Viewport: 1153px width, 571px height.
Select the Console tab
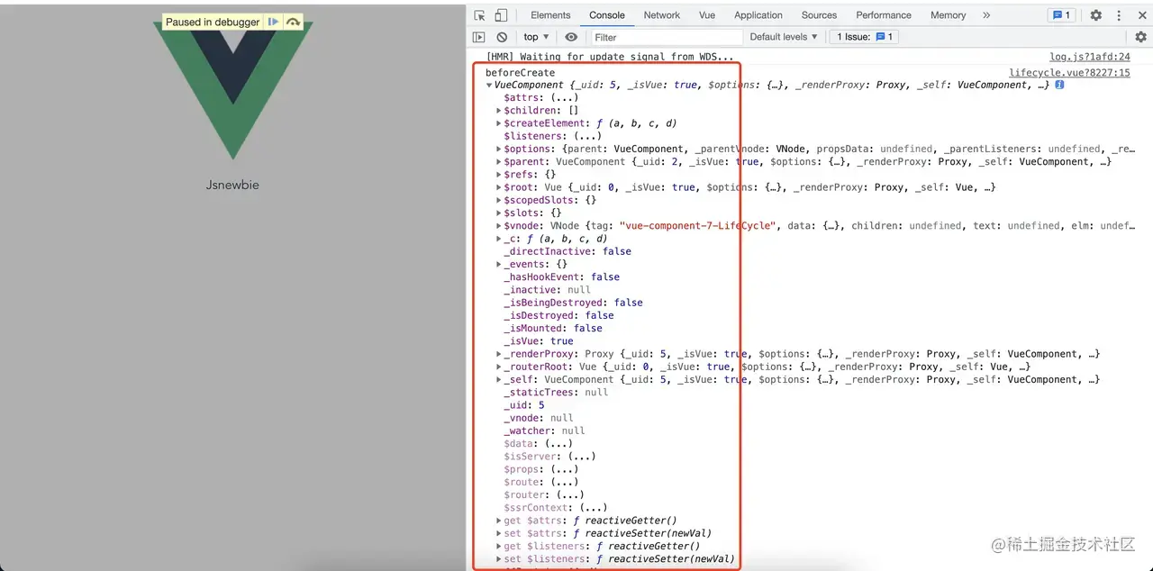tap(607, 15)
